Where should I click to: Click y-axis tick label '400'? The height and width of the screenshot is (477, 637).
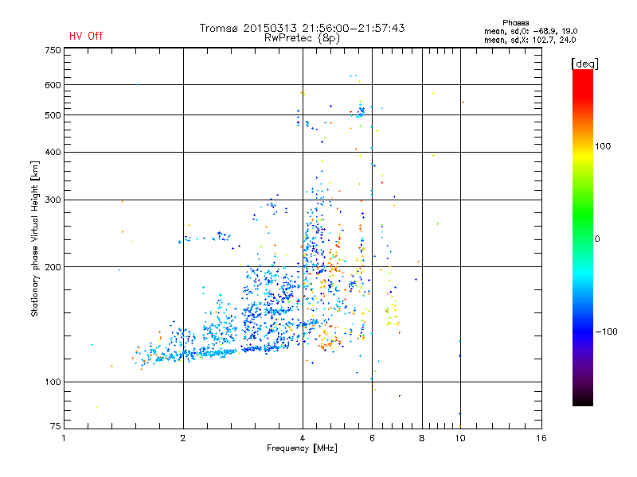53,152
